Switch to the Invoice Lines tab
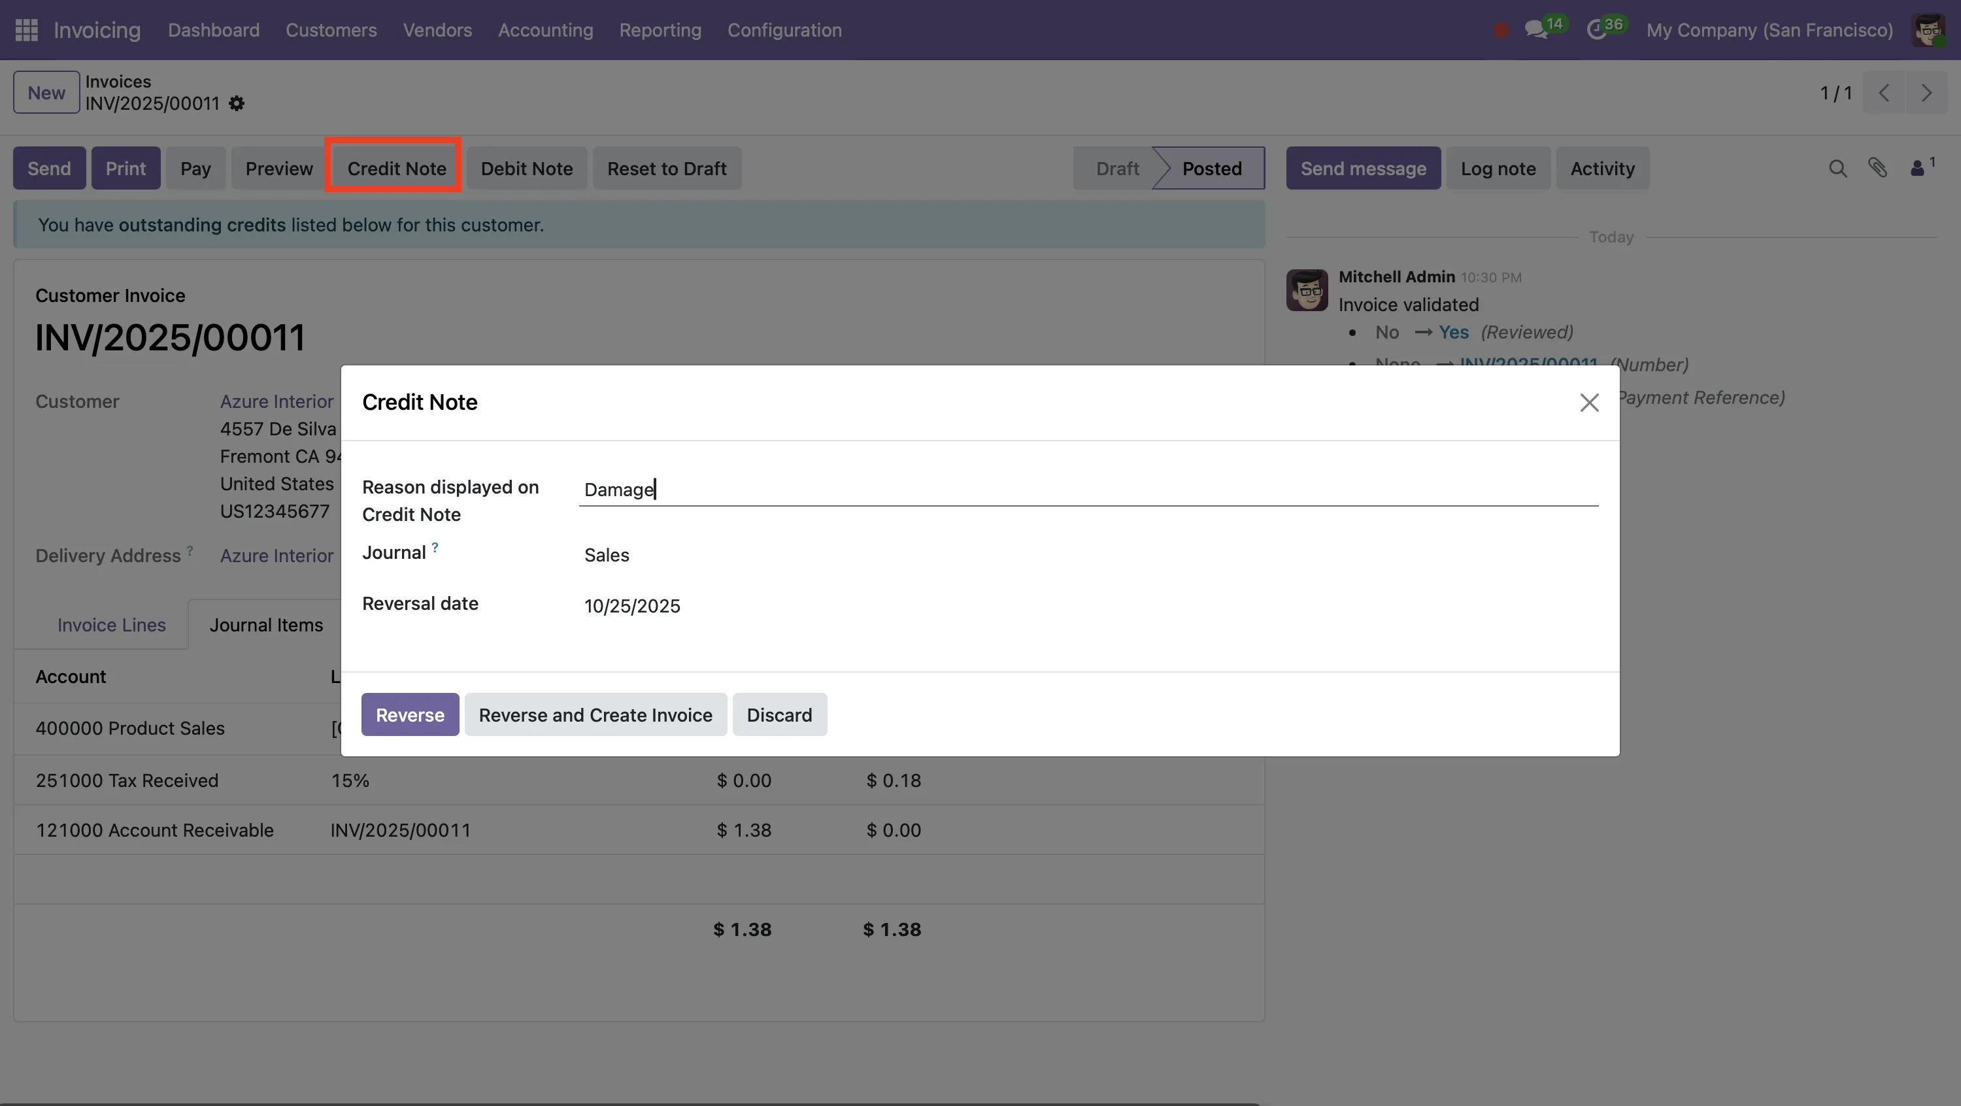Image resolution: width=1961 pixels, height=1106 pixels. 111,625
